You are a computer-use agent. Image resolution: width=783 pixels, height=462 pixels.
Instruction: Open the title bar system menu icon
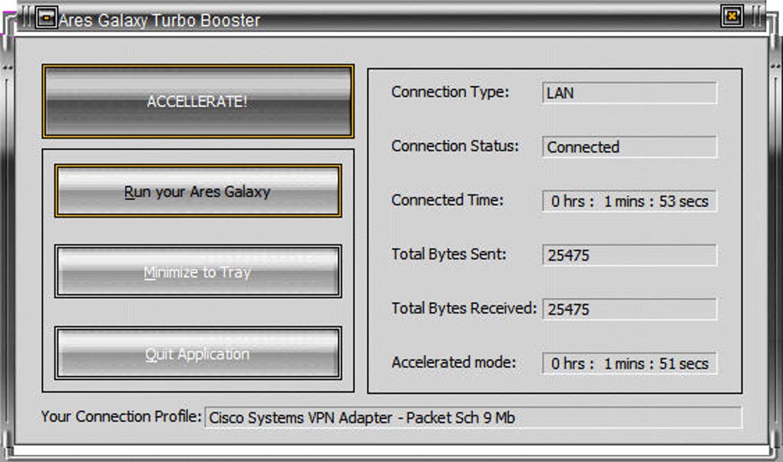46,18
